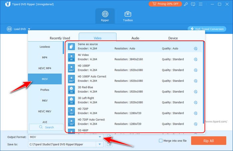The image size is (233, 151).
Task: Open settings gear for 3D Red-Blue
Action: pos(196,91)
